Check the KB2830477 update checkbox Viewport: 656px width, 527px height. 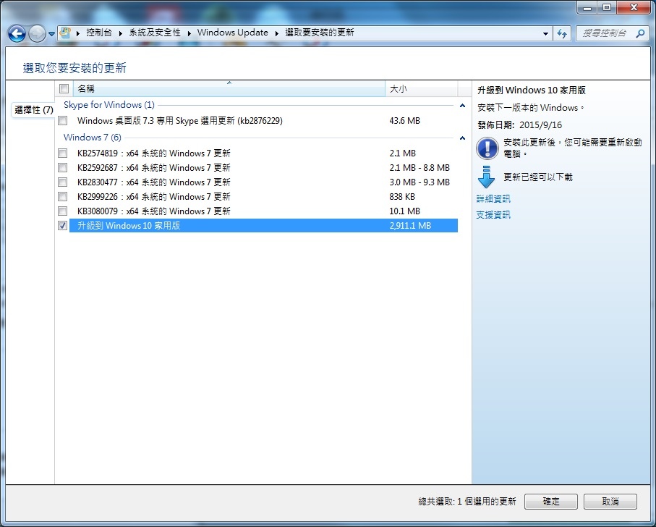pos(63,182)
